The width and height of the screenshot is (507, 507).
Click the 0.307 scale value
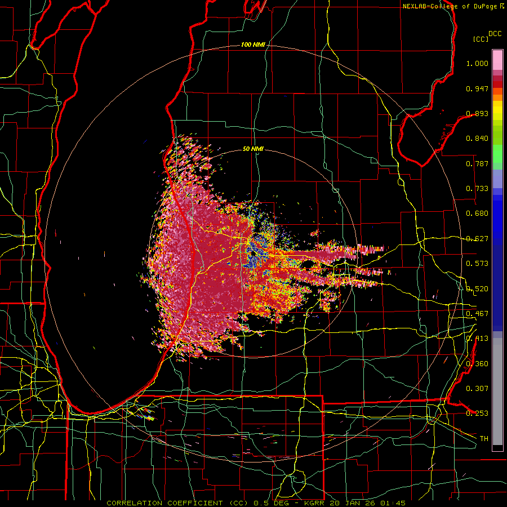coord(477,389)
